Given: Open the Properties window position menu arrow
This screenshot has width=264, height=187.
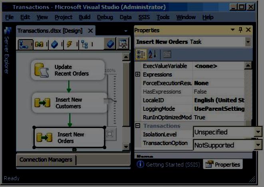Looking at the screenshot, I should click(232, 30).
